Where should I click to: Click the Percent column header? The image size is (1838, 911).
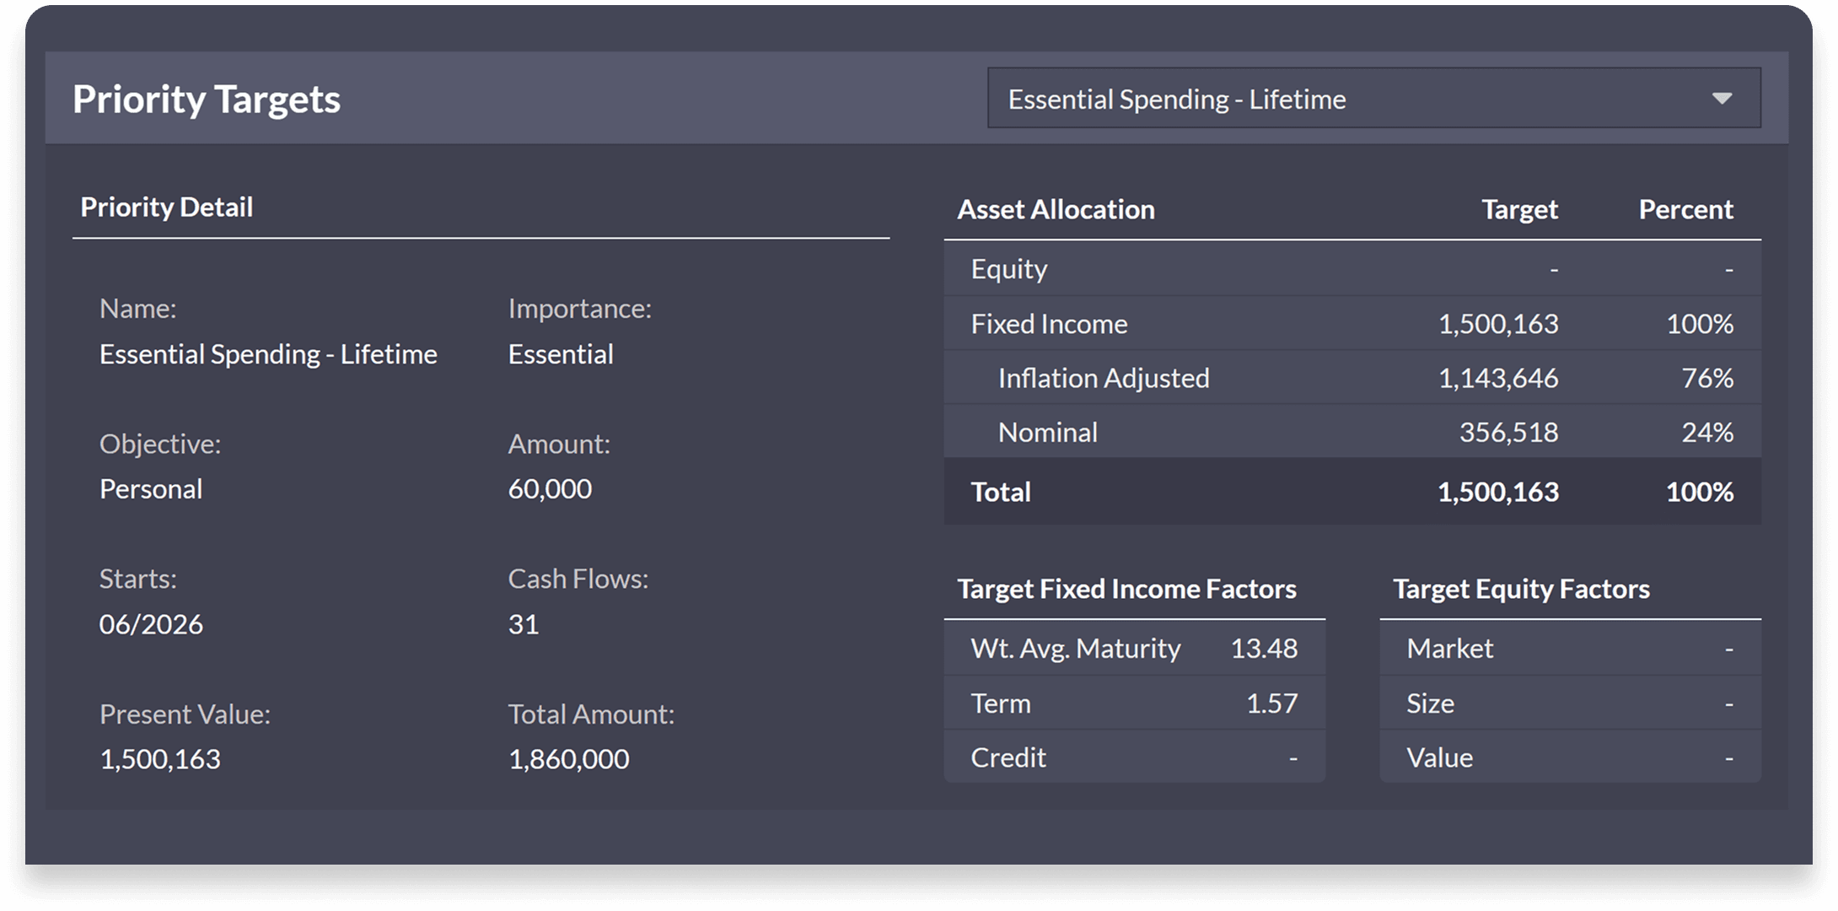[1685, 210]
